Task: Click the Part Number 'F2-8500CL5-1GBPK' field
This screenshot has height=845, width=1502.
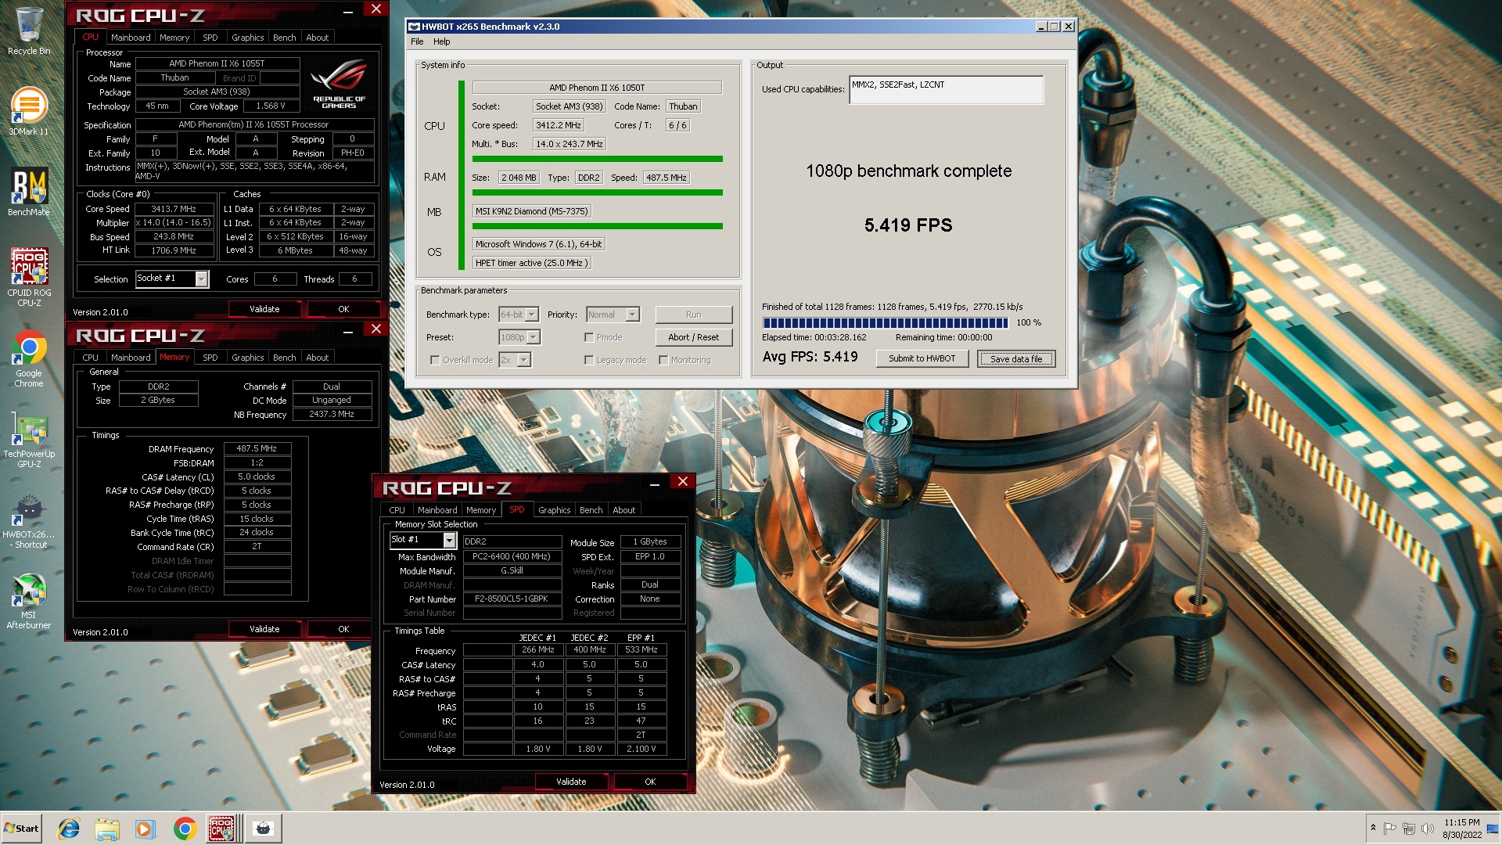Action: [x=512, y=599]
